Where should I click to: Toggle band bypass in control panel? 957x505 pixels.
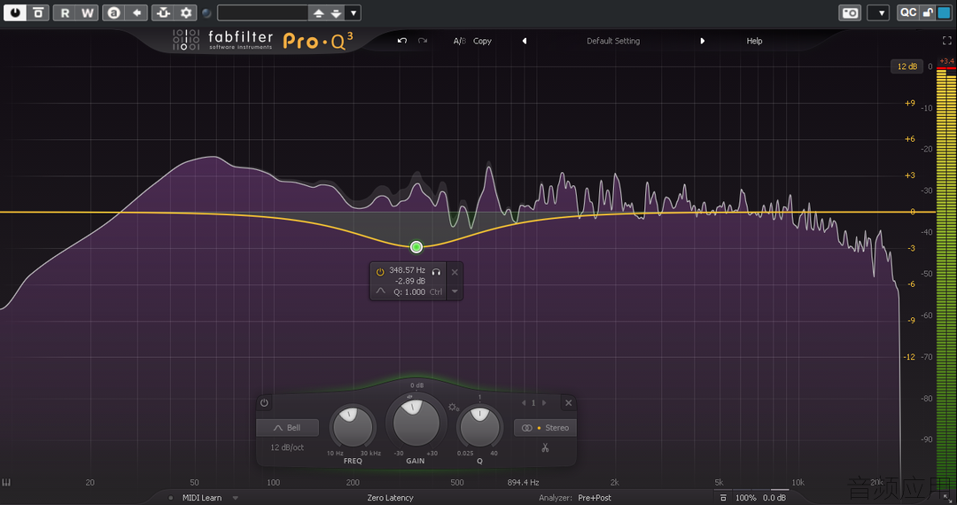[264, 402]
